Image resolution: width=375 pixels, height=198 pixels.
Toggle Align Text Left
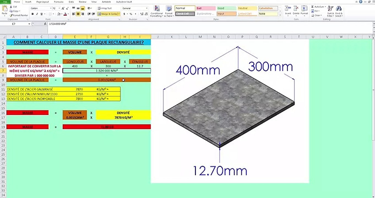click(74, 14)
